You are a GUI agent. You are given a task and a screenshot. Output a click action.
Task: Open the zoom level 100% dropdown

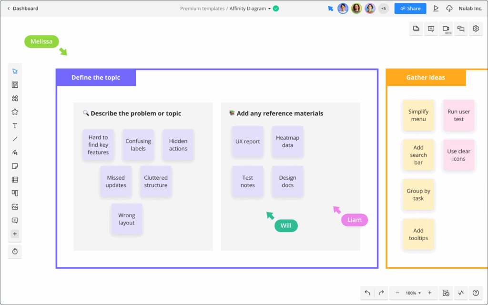pyautogui.click(x=413, y=293)
